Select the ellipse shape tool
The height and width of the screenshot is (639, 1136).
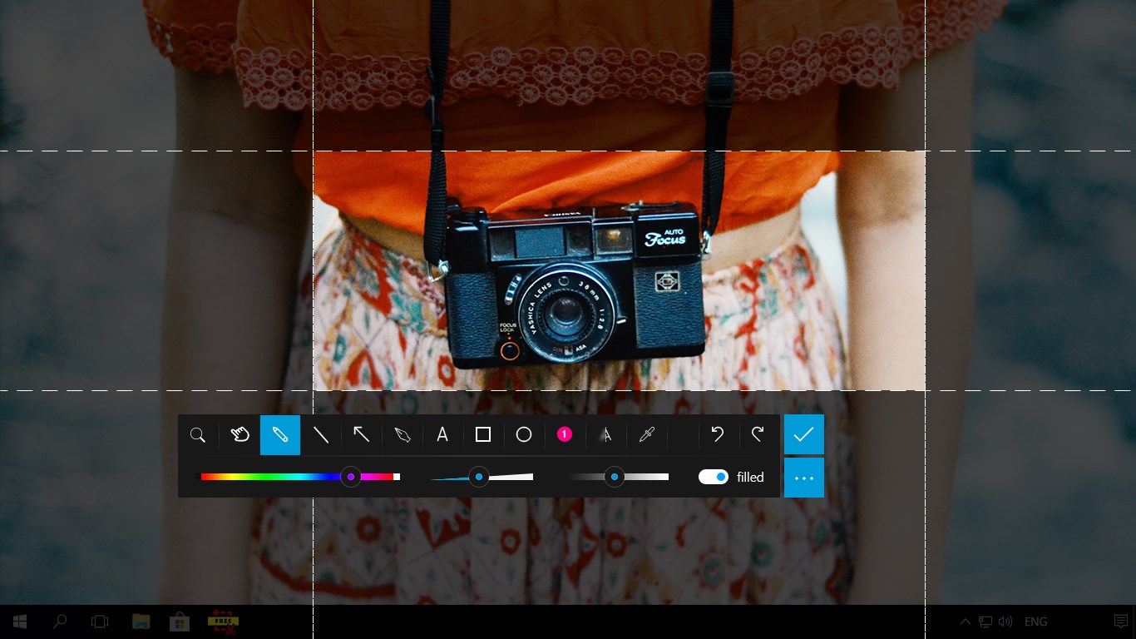[524, 435]
